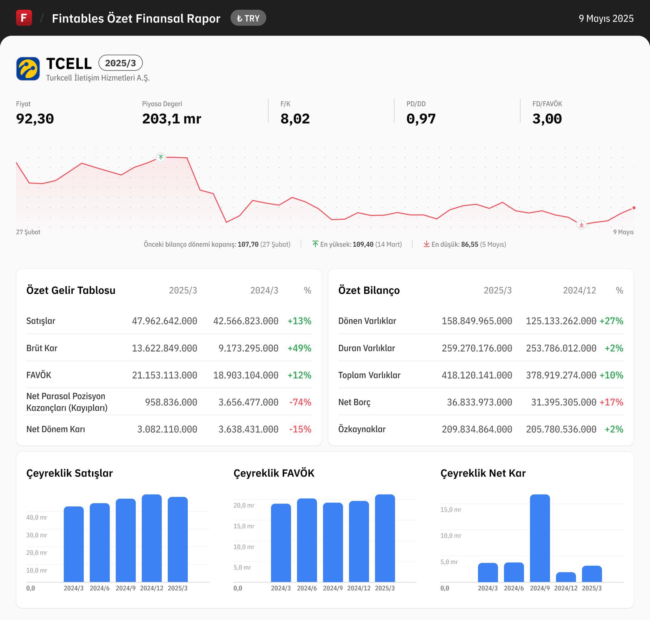The image size is (650, 620).
Task: Click the Turkcell company logo icon
Action: pos(28,69)
